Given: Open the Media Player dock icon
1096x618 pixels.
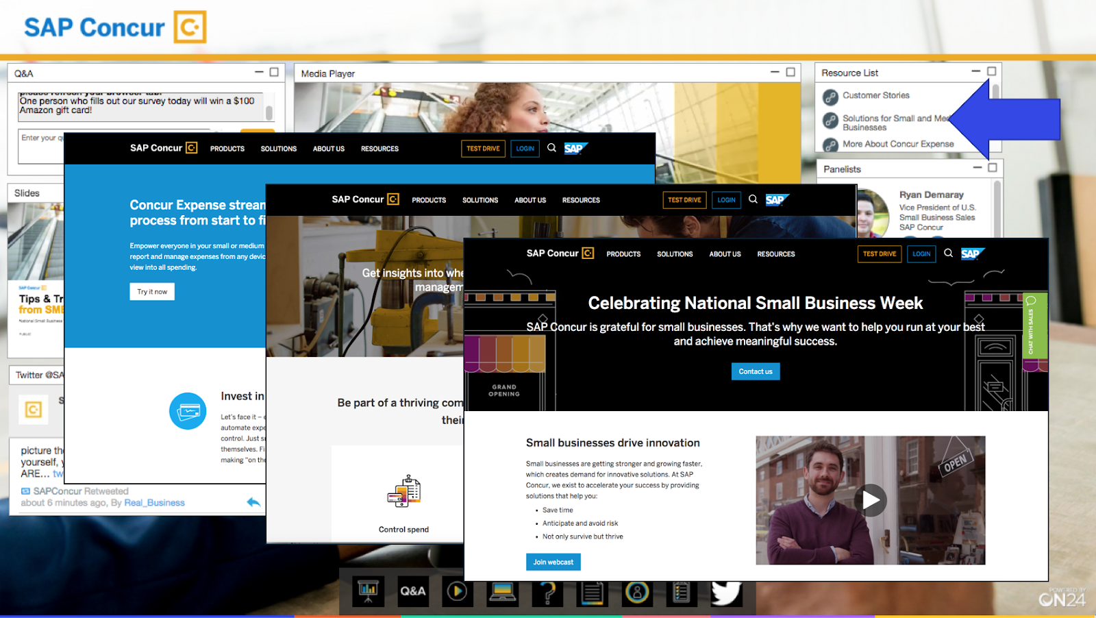Looking at the screenshot, I should pos(458,592).
